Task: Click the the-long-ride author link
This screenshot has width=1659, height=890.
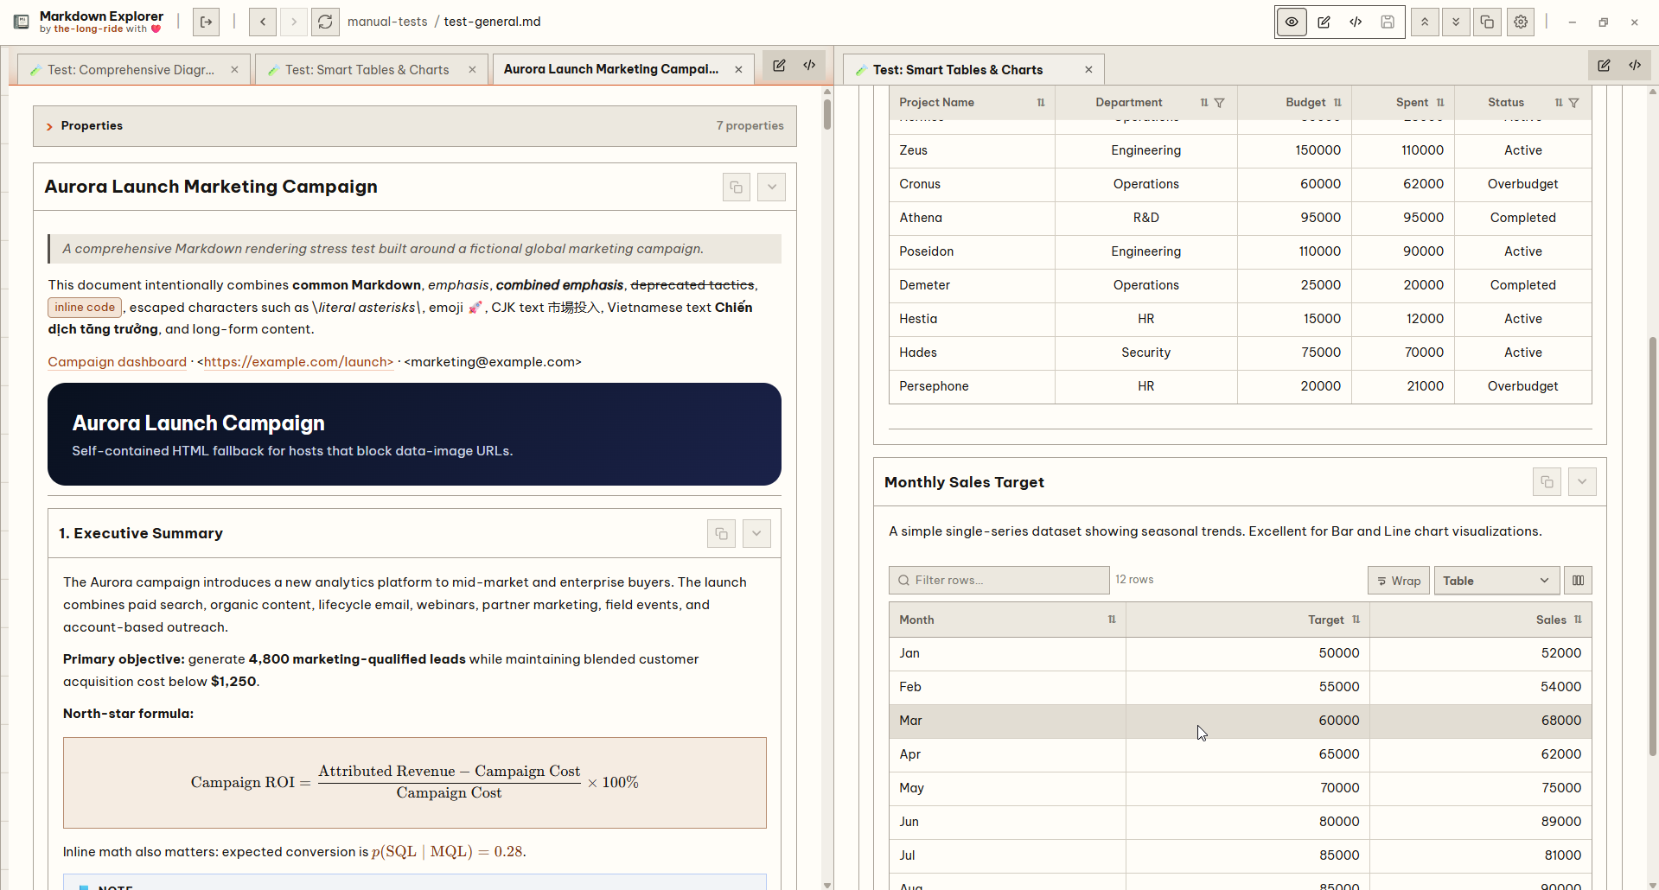Action: click(88, 29)
